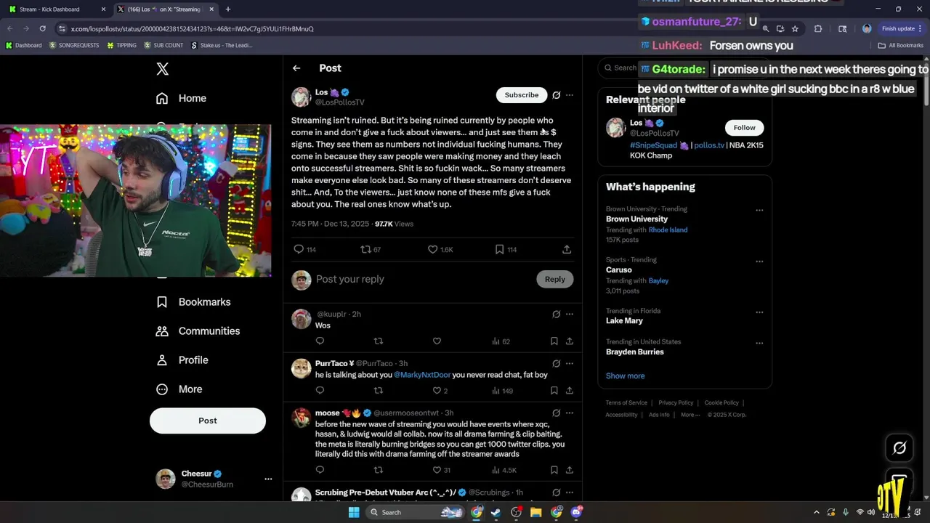Viewport: 930px width, 523px height.
Task: Open more options for Brown University trend
Action: coord(759,211)
